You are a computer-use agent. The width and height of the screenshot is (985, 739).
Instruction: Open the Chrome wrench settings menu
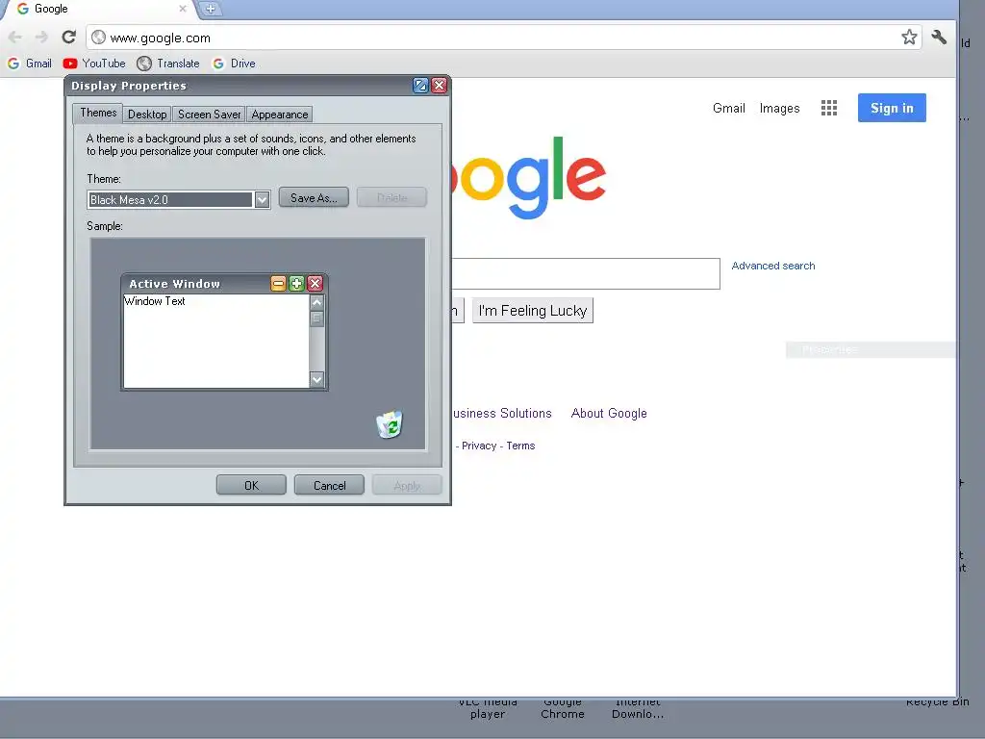[939, 38]
